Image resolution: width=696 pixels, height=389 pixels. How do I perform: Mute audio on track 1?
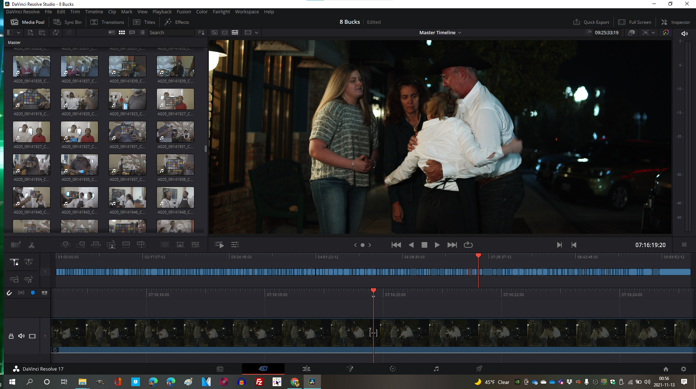[x=22, y=336]
